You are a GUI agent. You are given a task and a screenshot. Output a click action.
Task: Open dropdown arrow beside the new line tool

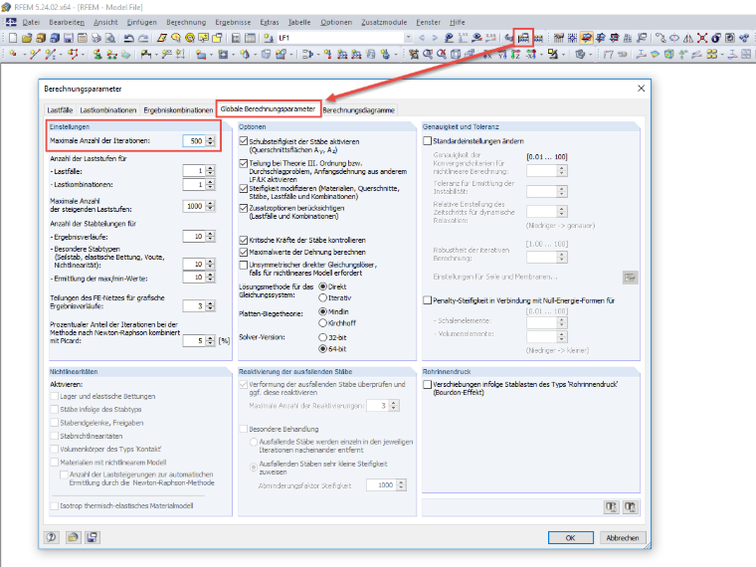pos(25,55)
